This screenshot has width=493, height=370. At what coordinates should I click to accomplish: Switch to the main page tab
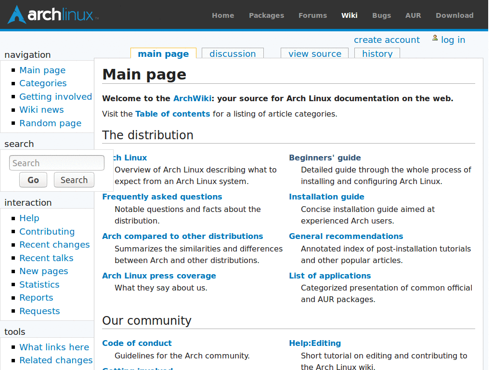pos(163,53)
